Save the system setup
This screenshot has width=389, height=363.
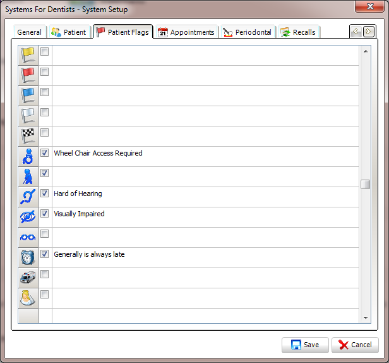(305, 345)
